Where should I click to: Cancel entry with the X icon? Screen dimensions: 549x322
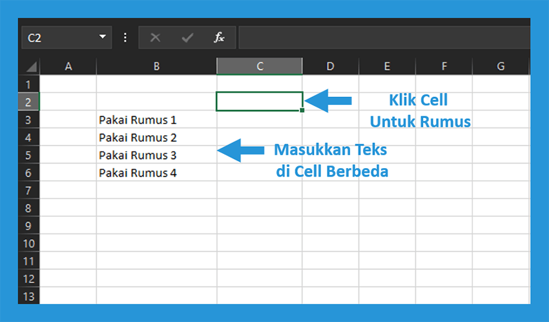[x=155, y=37]
